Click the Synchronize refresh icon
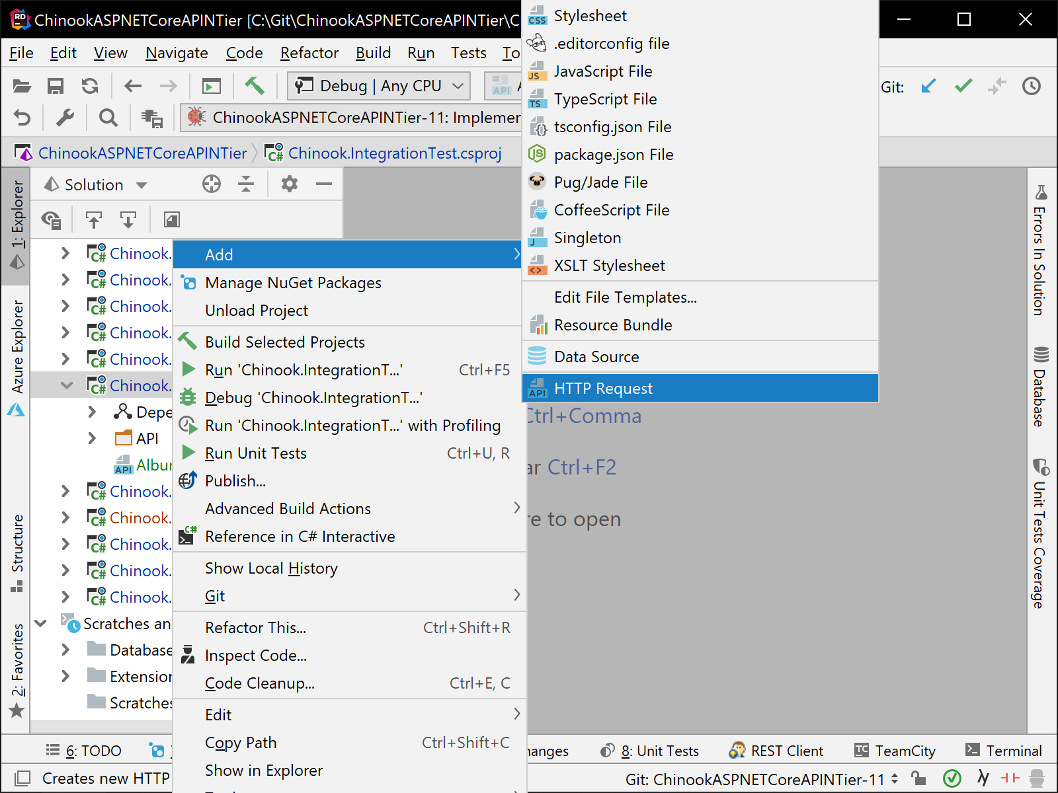The height and width of the screenshot is (793, 1058). click(x=90, y=86)
